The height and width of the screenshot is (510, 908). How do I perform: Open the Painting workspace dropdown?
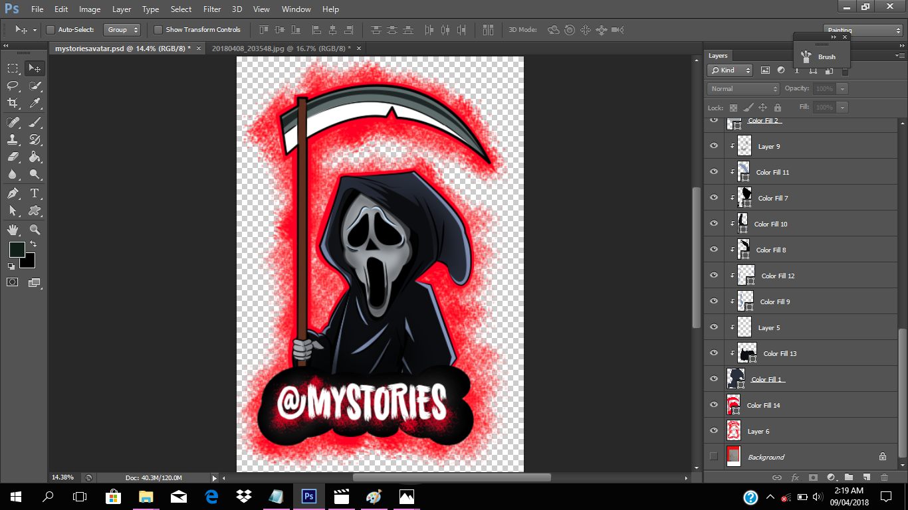click(863, 31)
